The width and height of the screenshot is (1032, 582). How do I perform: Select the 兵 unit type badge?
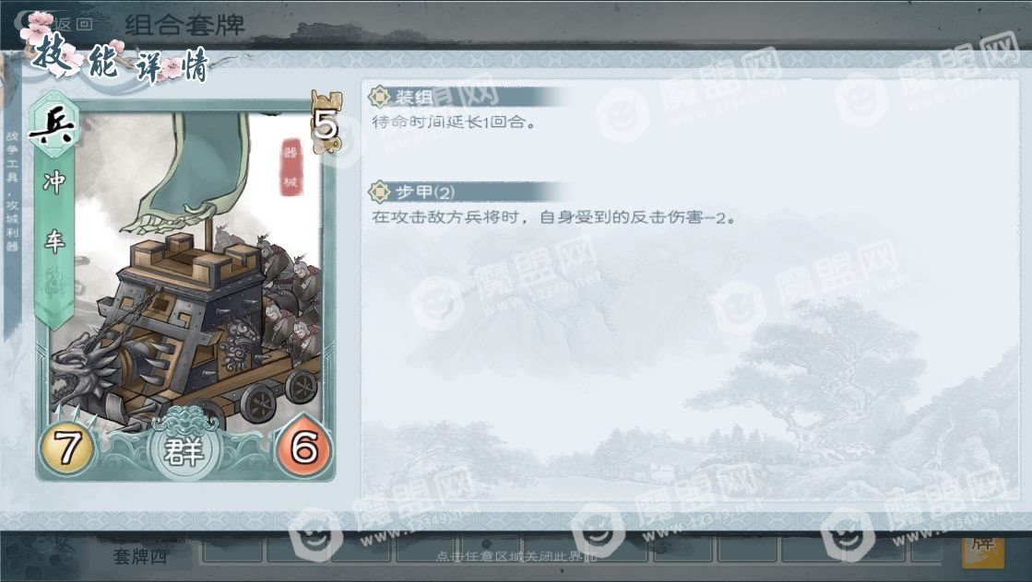53,125
